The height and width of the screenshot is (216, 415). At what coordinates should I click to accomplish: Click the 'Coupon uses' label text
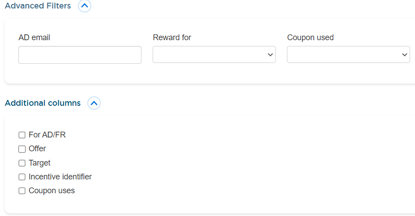click(51, 191)
